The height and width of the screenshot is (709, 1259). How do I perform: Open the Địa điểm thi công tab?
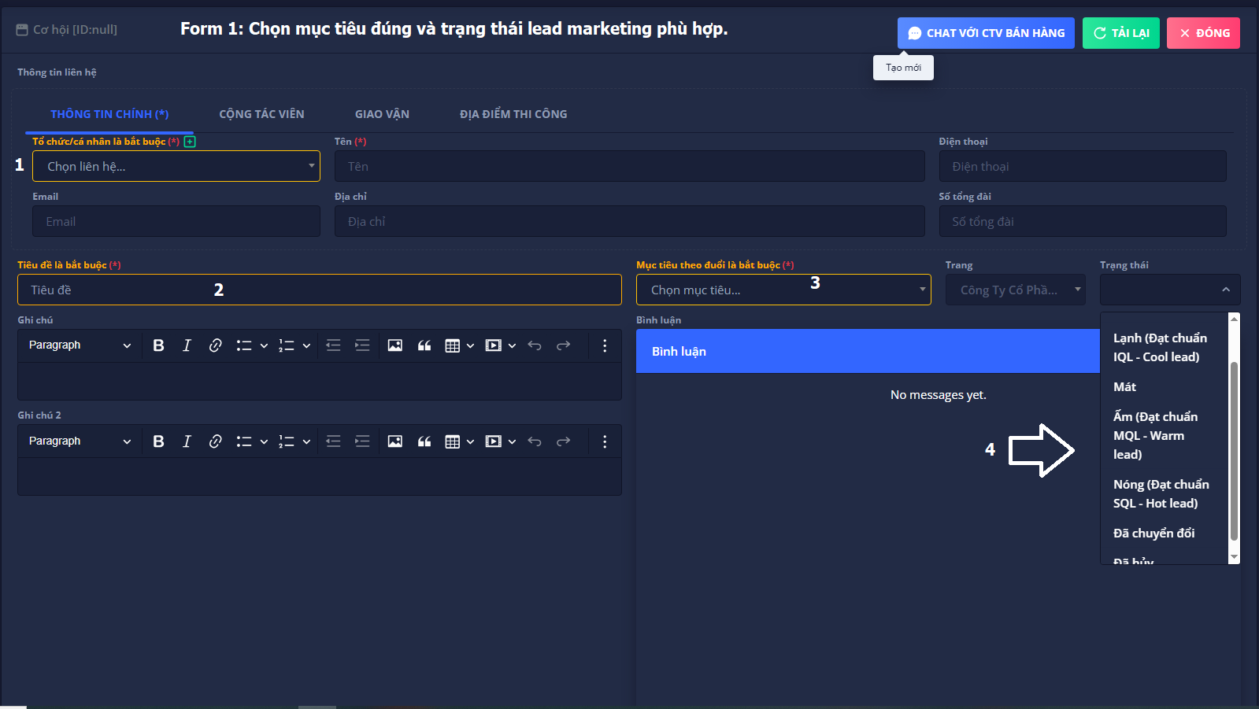point(513,114)
